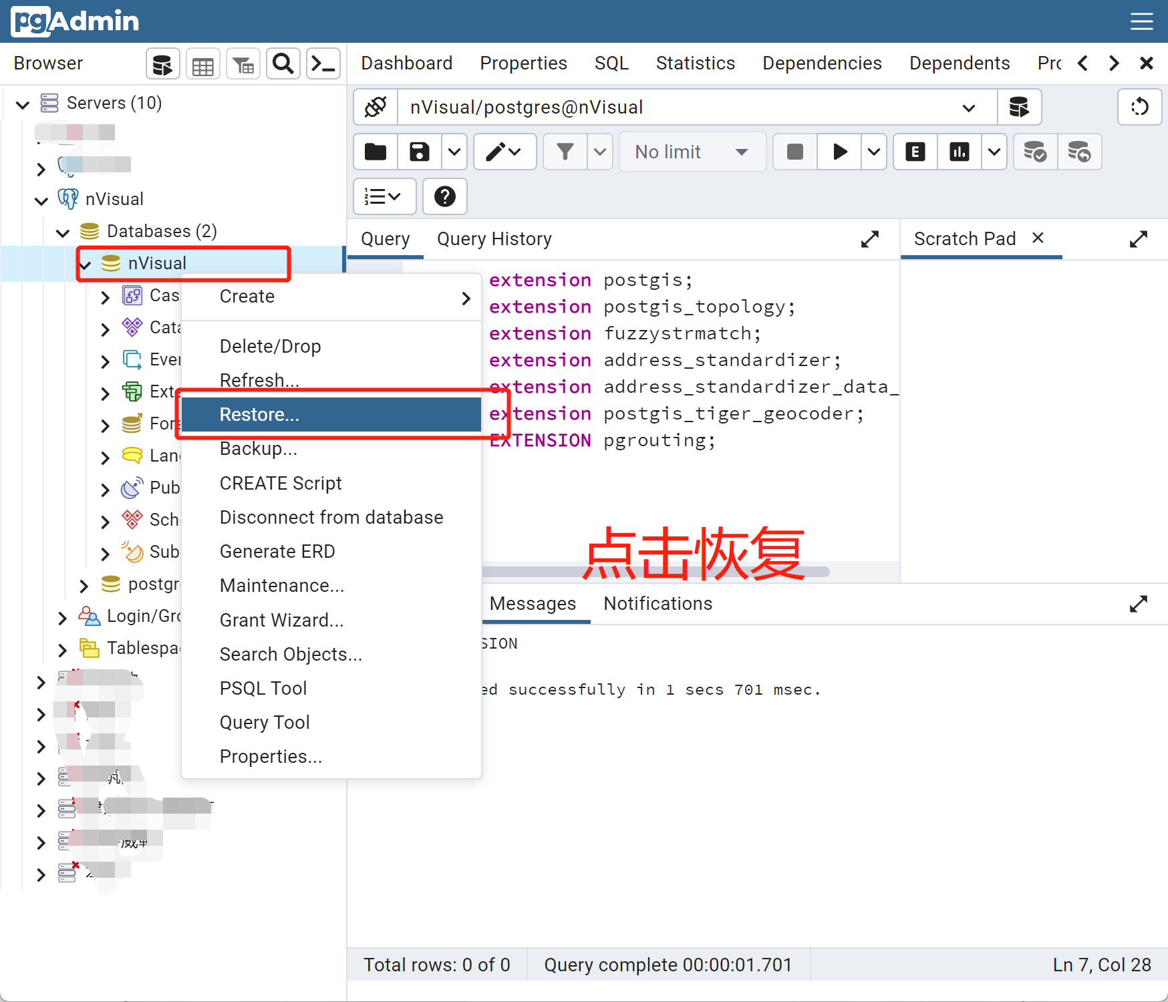The image size is (1168, 1002).
Task: Click the Rollback transaction icon
Action: [x=1079, y=152]
